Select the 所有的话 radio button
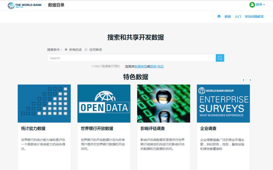This screenshot has height=170, width=273. pyautogui.click(x=66, y=49)
